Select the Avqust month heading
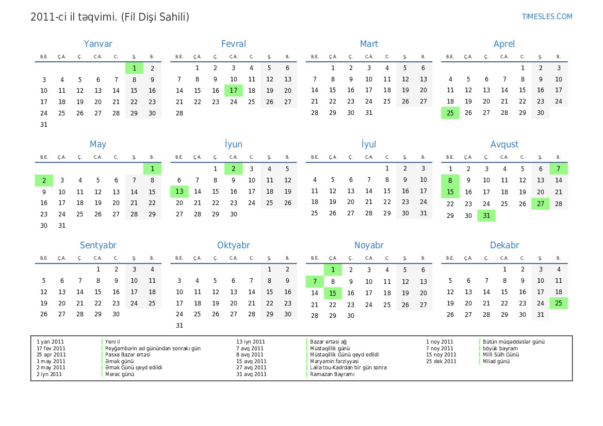Viewport: 603px width, 426px height. tap(504, 144)
